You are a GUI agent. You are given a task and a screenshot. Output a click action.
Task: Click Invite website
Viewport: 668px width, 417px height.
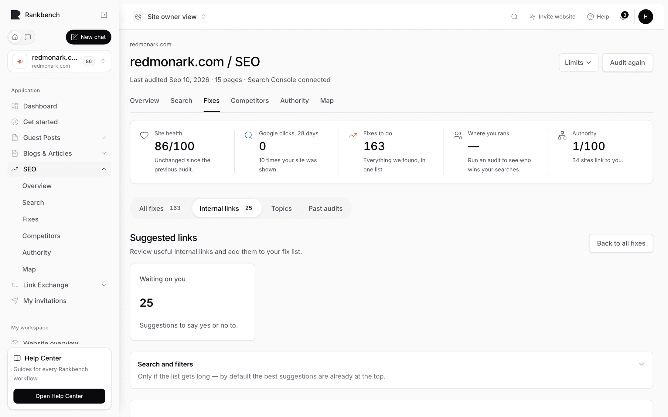[552, 17]
